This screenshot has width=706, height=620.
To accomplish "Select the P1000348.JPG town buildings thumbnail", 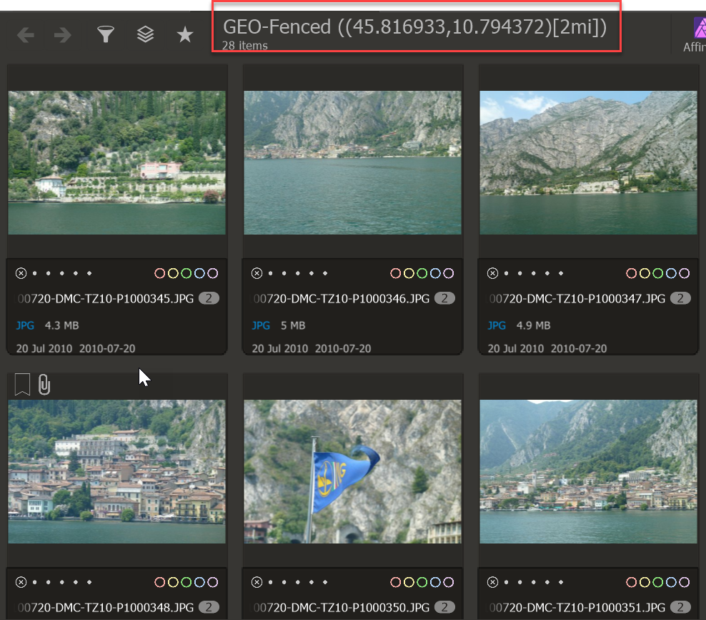I will [116, 472].
